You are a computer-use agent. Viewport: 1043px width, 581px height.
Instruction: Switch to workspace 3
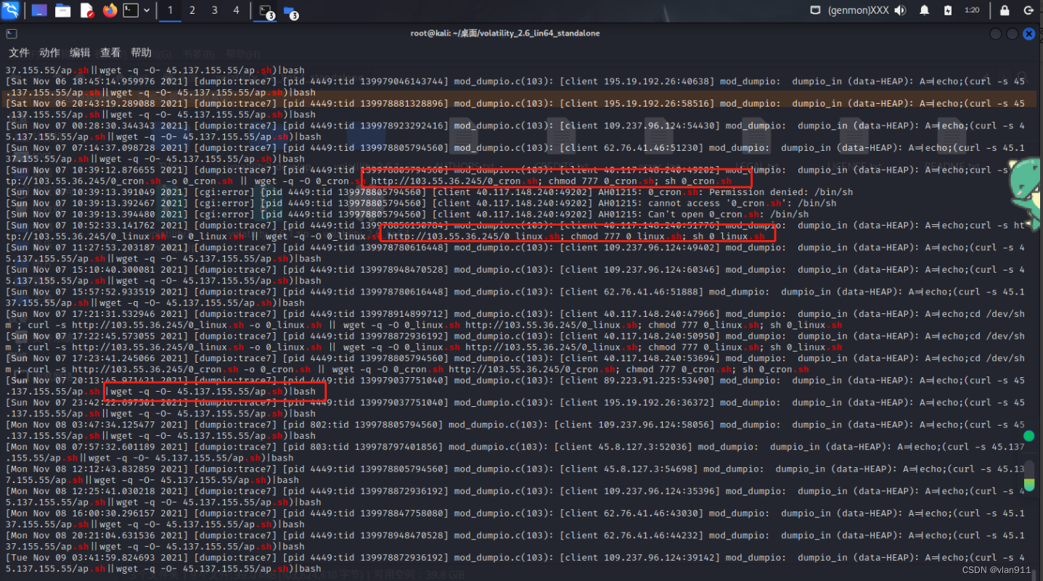coord(214,10)
